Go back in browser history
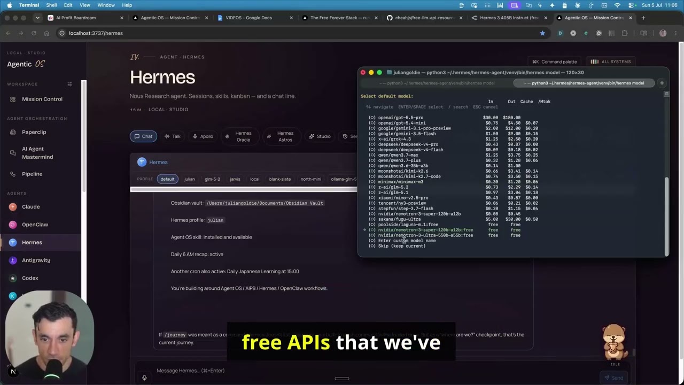This screenshot has height=385, width=684. click(x=8, y=33)
